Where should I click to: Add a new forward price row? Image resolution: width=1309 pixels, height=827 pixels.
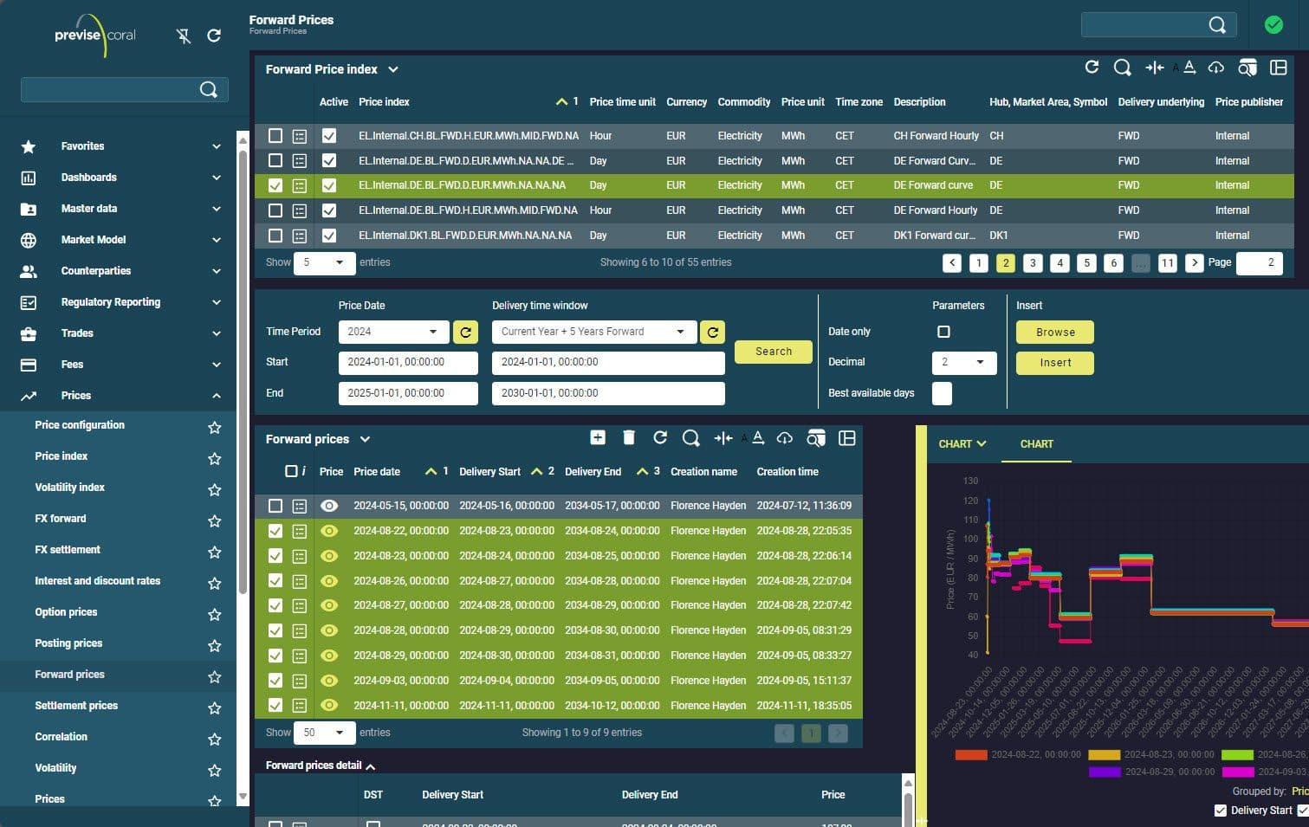tap(598, 438)
